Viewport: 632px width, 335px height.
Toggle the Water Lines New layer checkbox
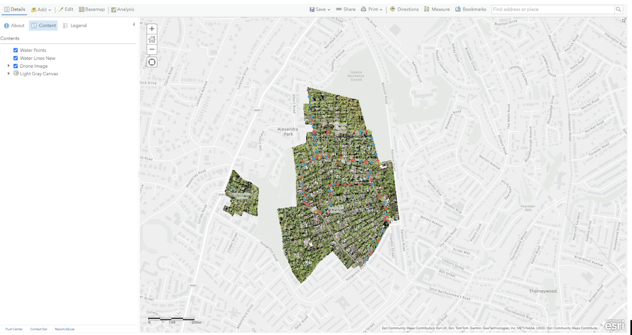pos(16,58)
